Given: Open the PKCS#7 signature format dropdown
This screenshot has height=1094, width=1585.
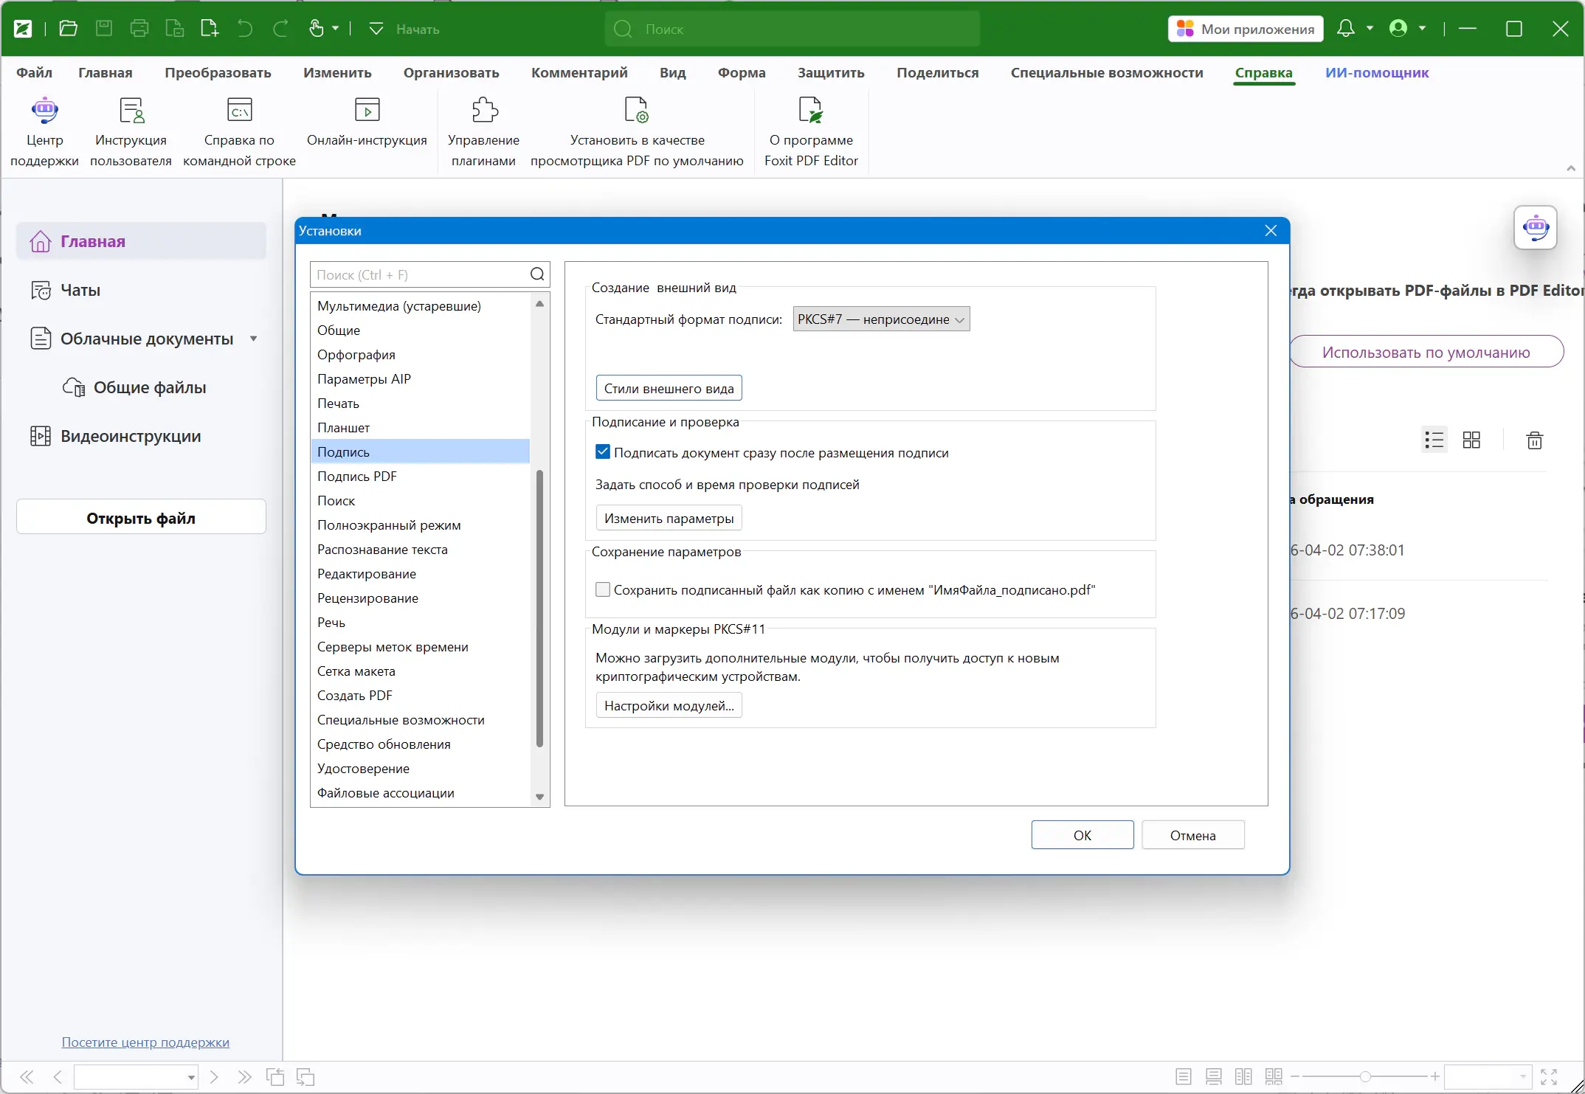Looking at the screenshot, I should pyautogui.click(x=881, y=319).
